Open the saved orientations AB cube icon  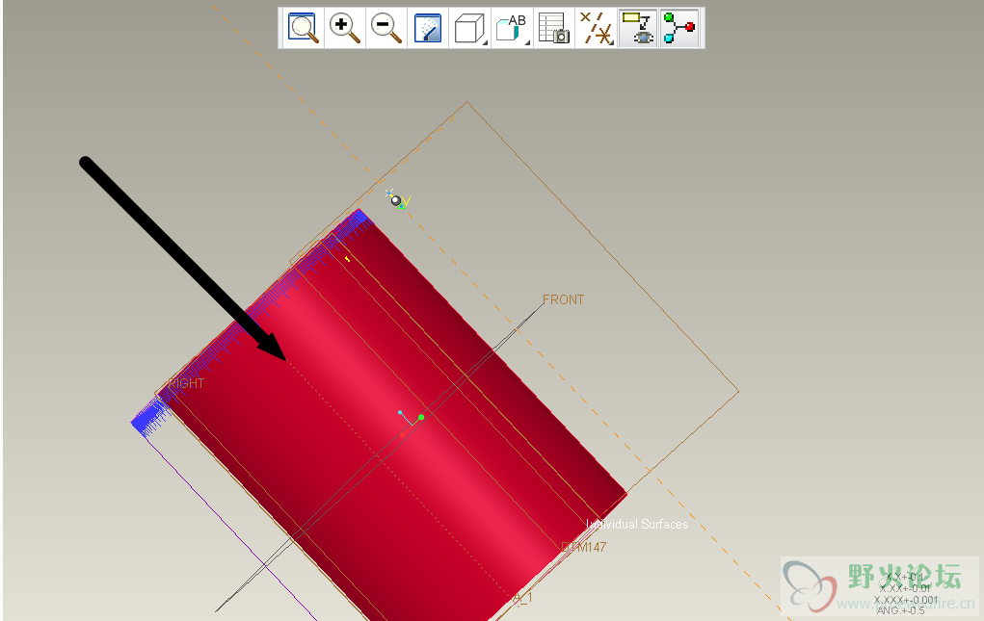(512, 28)
